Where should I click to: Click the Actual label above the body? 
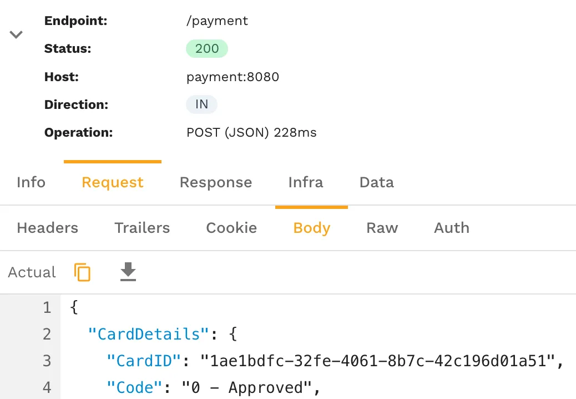tap(31, 272)
